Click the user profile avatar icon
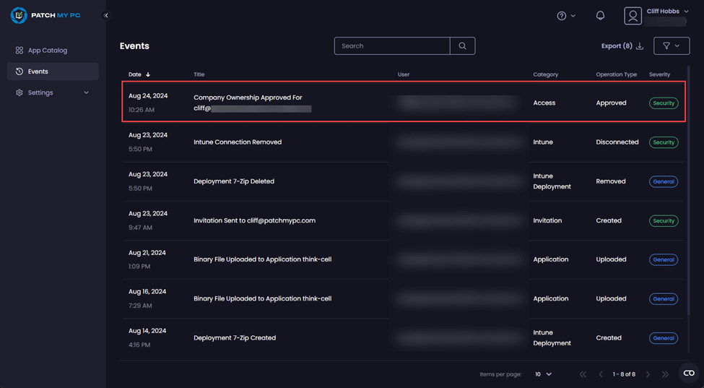 (x=633, y=16)
